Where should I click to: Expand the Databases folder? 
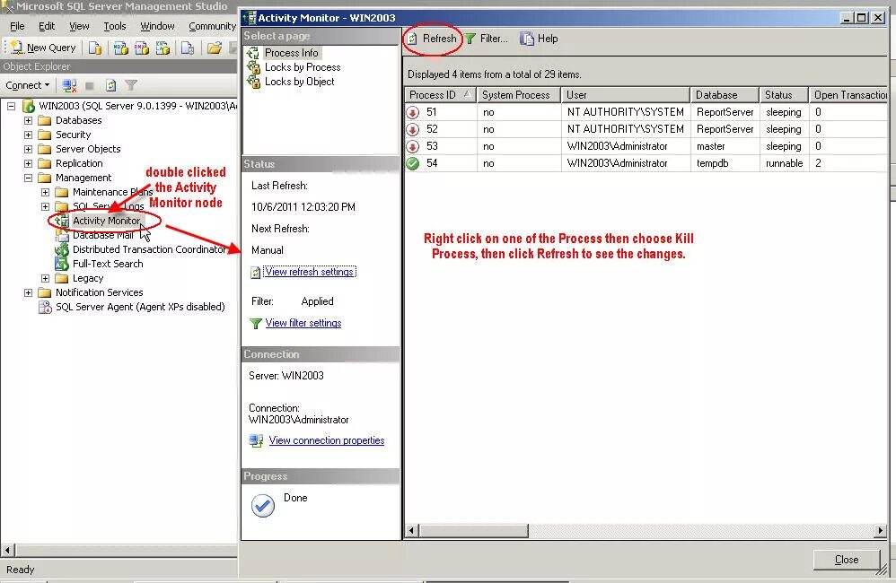28,120
